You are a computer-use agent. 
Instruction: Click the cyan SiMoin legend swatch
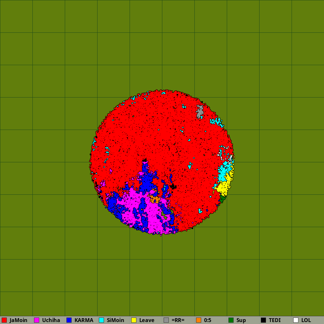[x=101, y=320]
